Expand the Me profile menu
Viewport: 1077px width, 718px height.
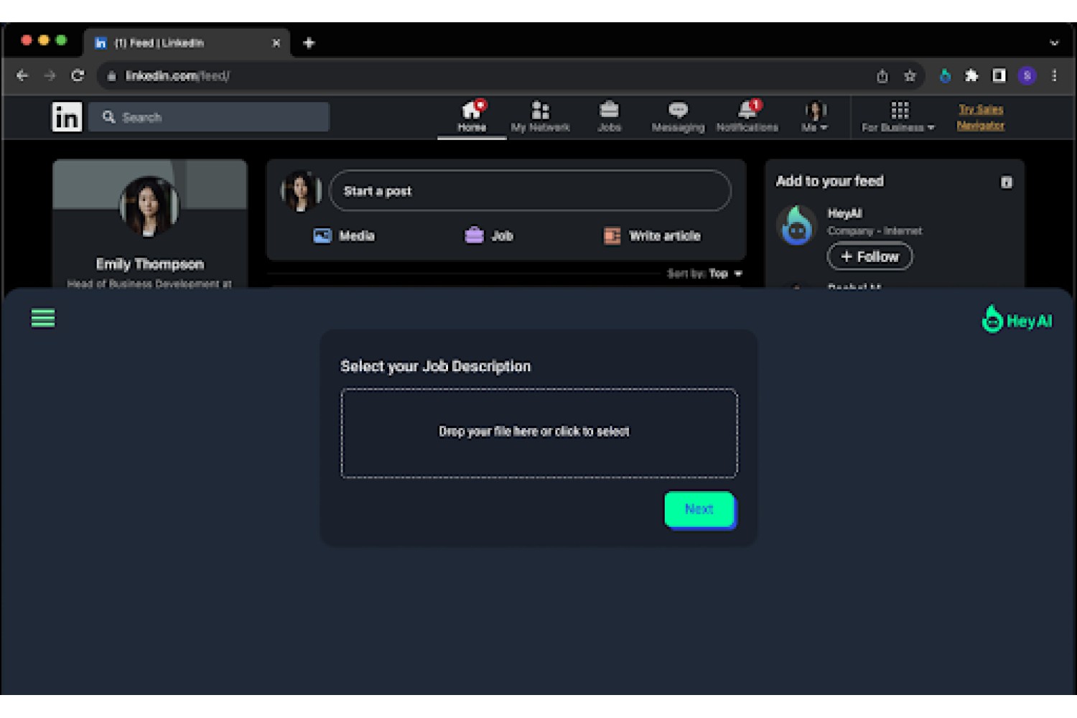pos(815,117)
